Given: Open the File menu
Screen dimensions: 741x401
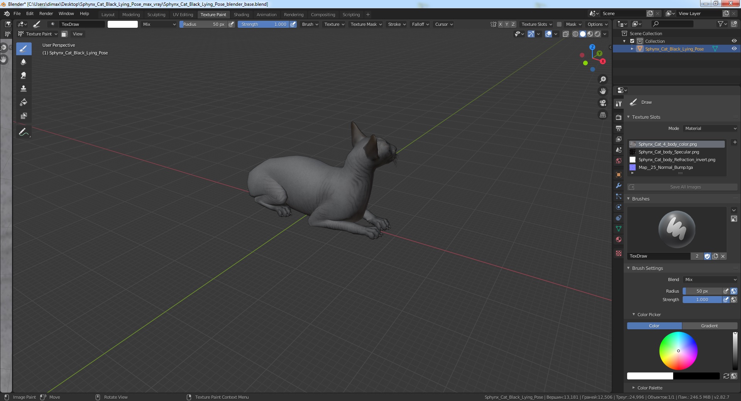Looking at the screenshot, I should click(x=17, y=13).
